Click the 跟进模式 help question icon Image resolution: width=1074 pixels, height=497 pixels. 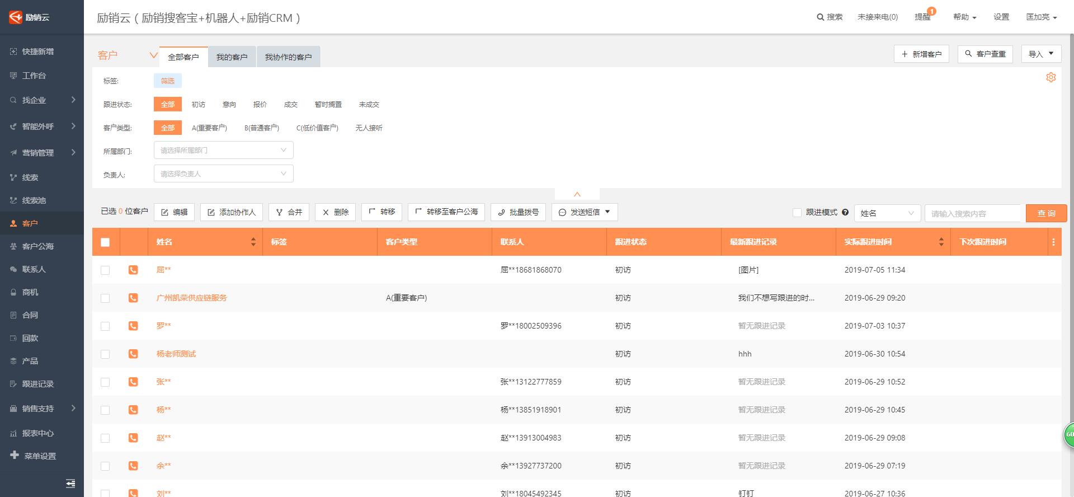[x=845, y=212]
